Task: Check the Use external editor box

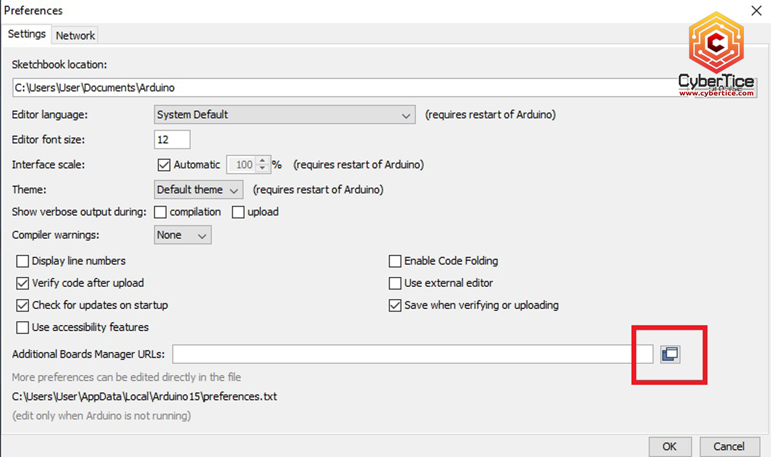Action: coord(395,283)
